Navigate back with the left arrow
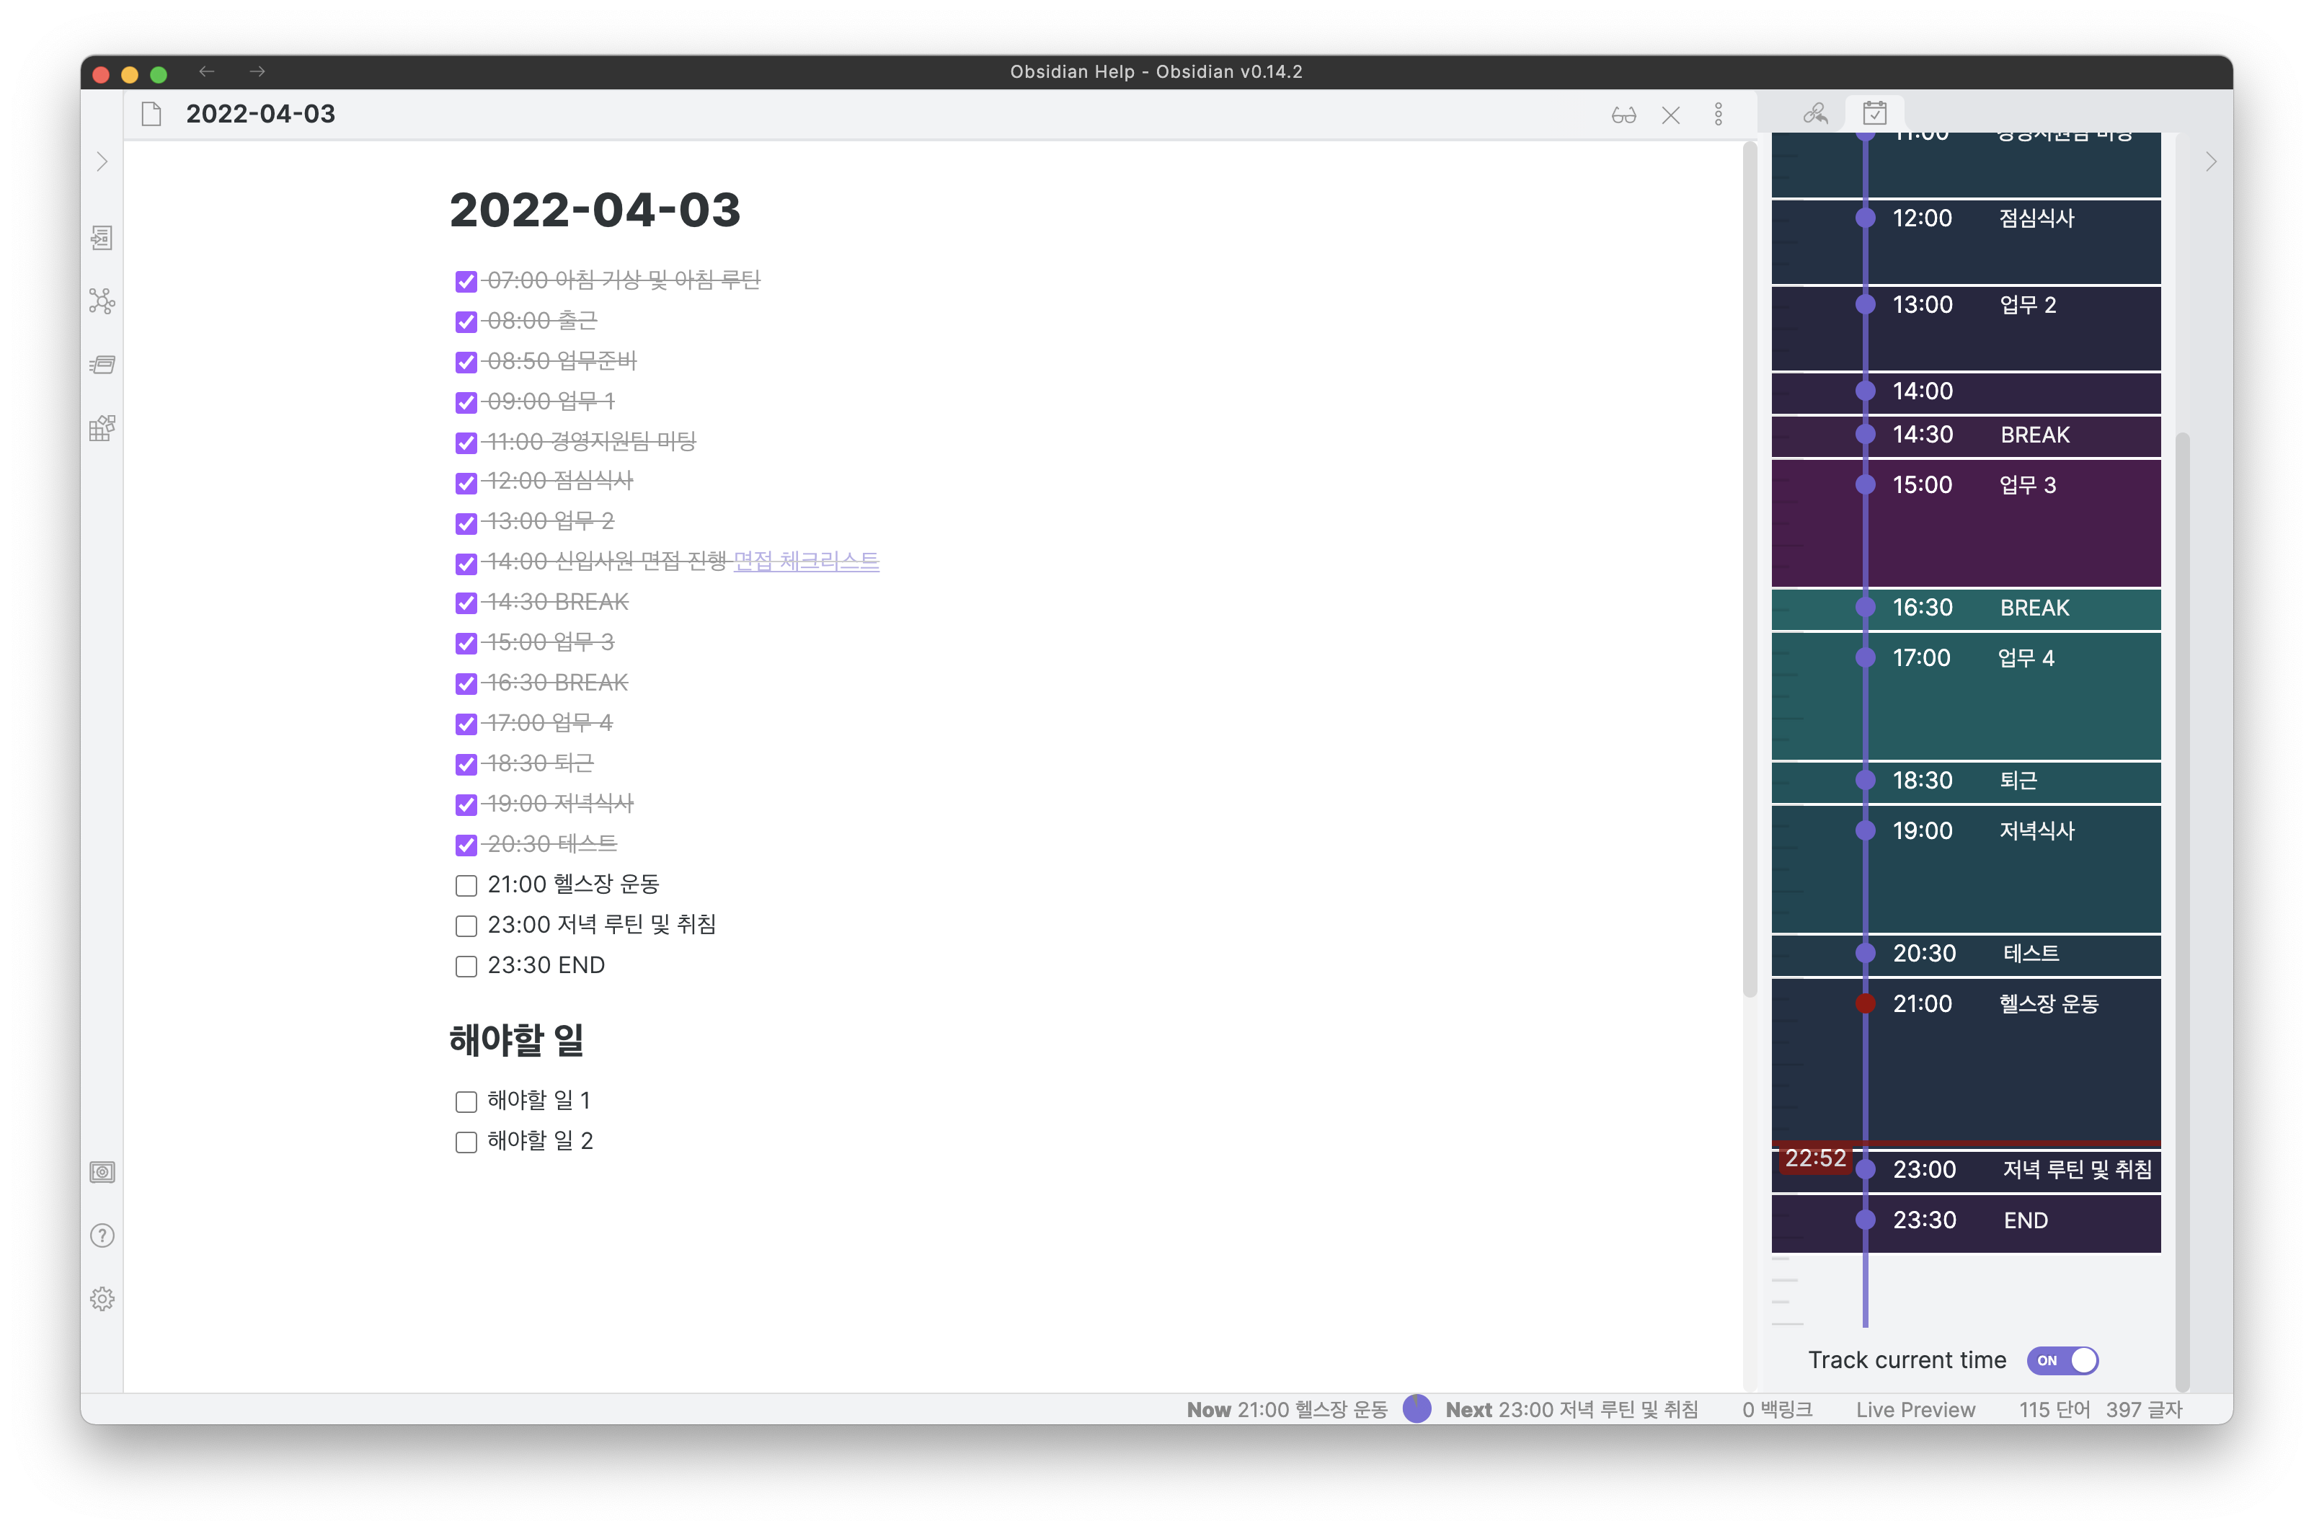Viewport: 2314px width, 1531px height. pyautogui.click(x=206, y=71)
